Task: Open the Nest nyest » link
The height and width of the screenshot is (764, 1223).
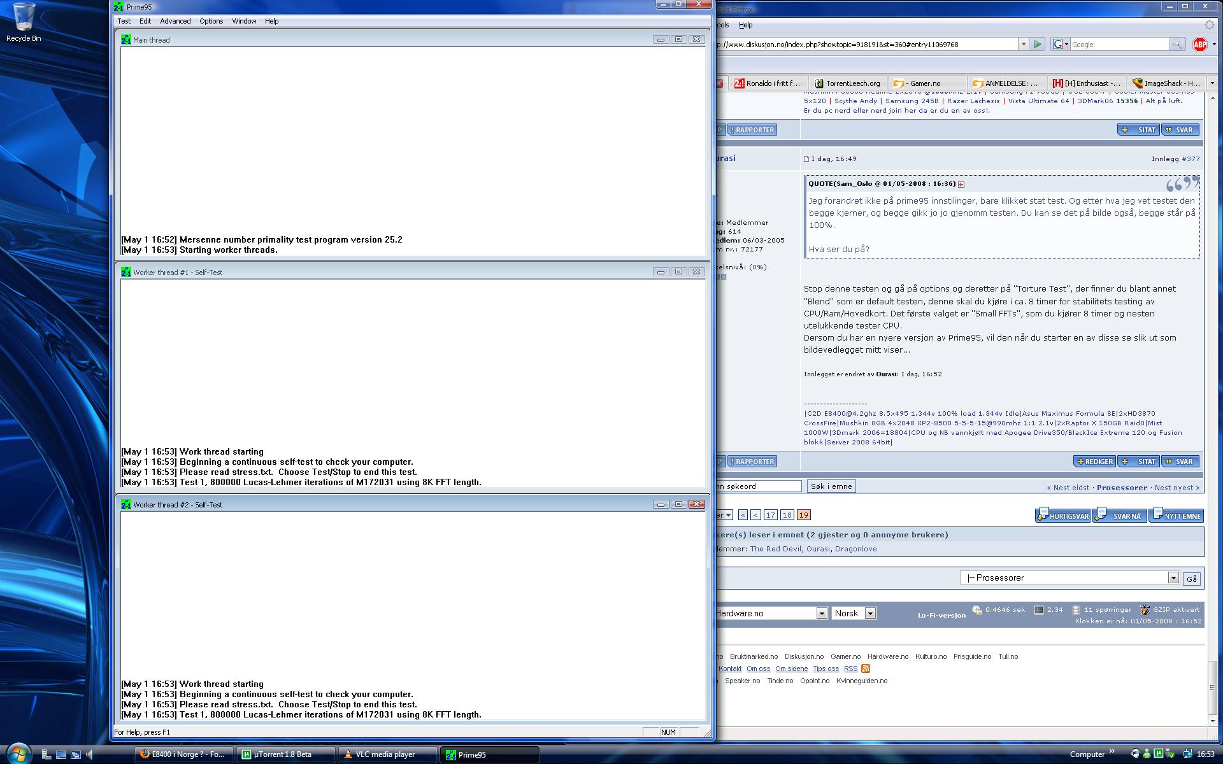Action: [x=1177, y=488]
